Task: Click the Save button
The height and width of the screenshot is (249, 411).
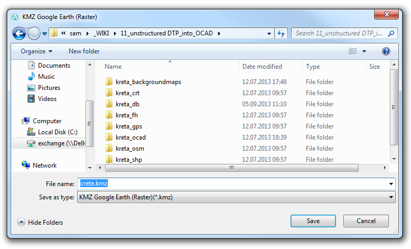Action: 313,221
